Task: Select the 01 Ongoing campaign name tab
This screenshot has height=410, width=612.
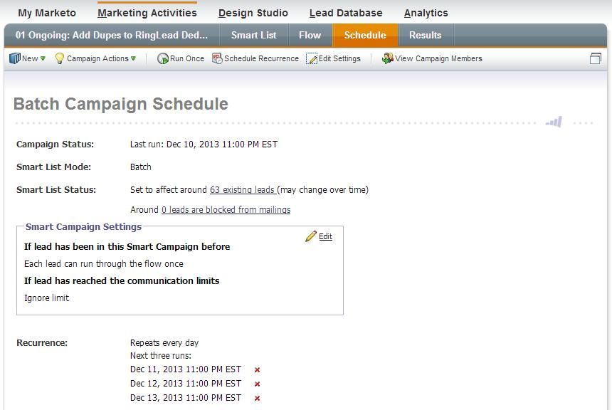Action: [x=112, y=35]
